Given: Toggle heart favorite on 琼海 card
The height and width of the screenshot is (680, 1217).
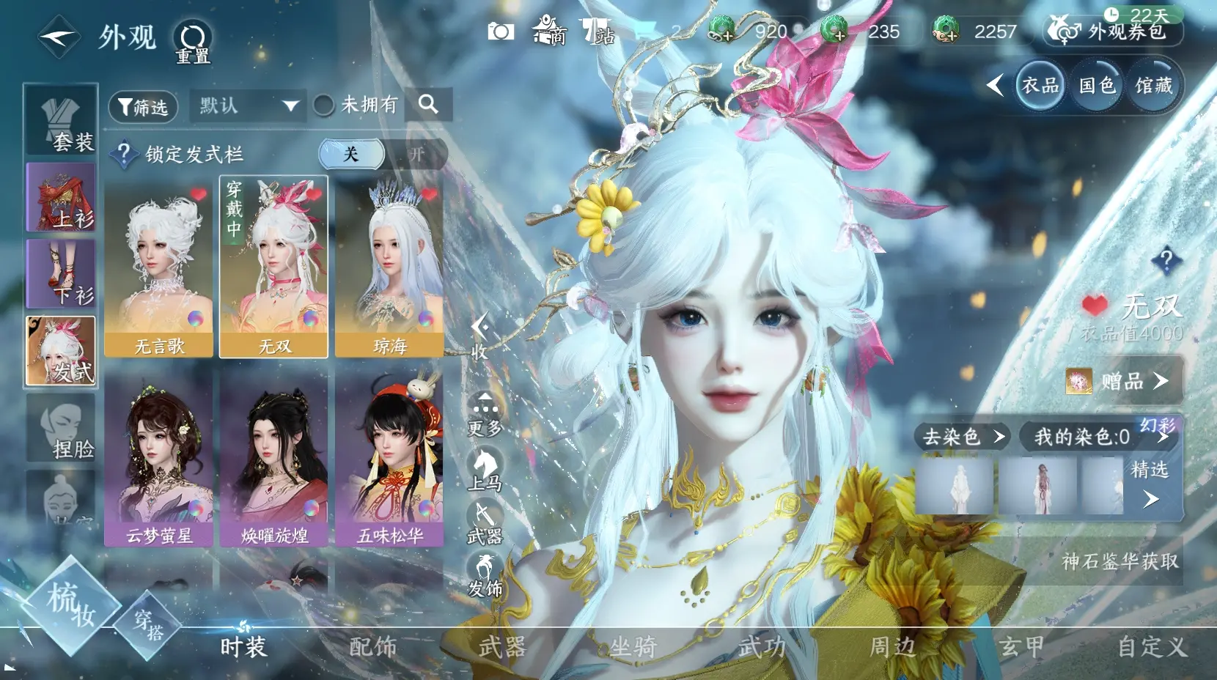Looking at the screenshot, I should pyautogui.click(x=430, y=195).
